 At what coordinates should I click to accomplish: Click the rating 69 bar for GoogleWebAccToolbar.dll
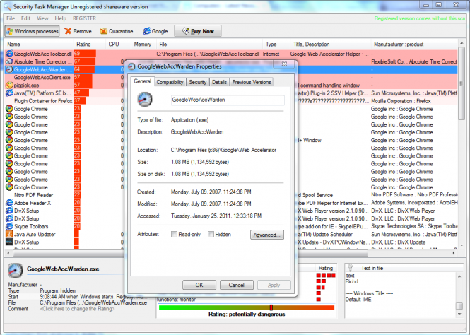click(85, 54)
